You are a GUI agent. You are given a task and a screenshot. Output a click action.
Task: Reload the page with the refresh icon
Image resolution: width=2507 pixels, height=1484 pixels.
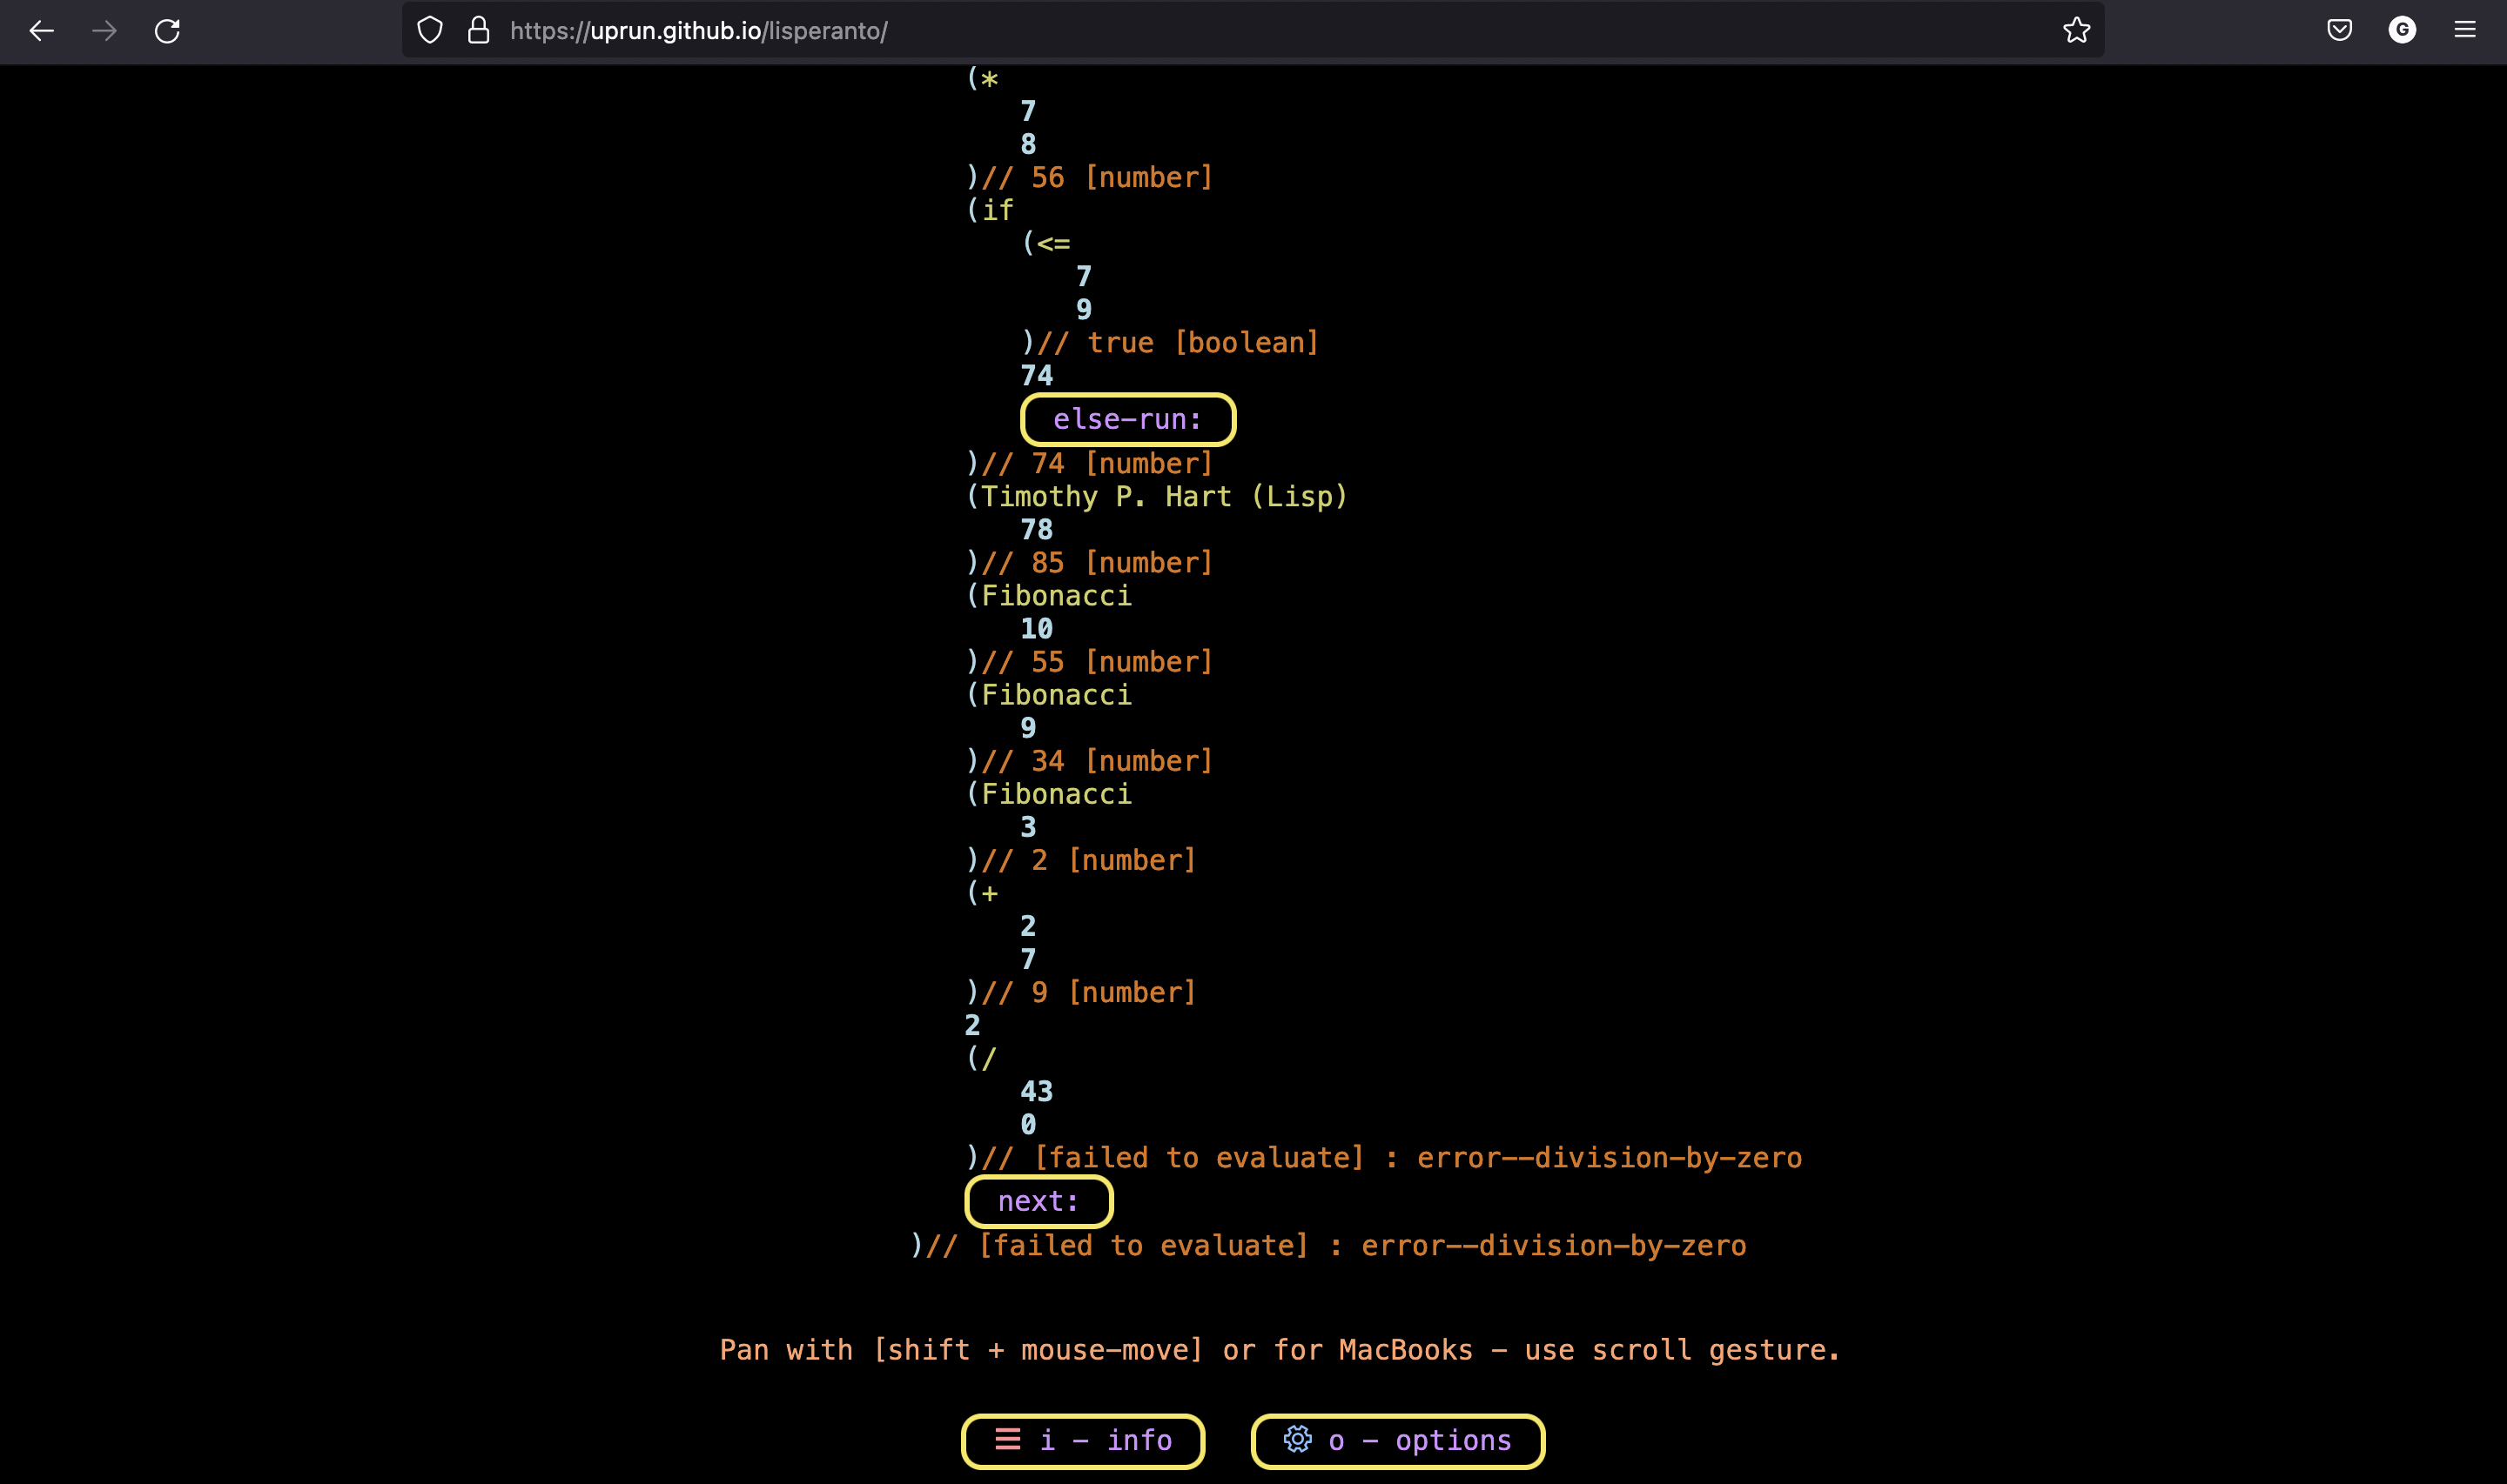[x=167, y=31]
